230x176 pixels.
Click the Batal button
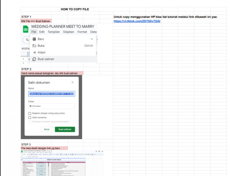pyautogui.click(x=47, y=130)
